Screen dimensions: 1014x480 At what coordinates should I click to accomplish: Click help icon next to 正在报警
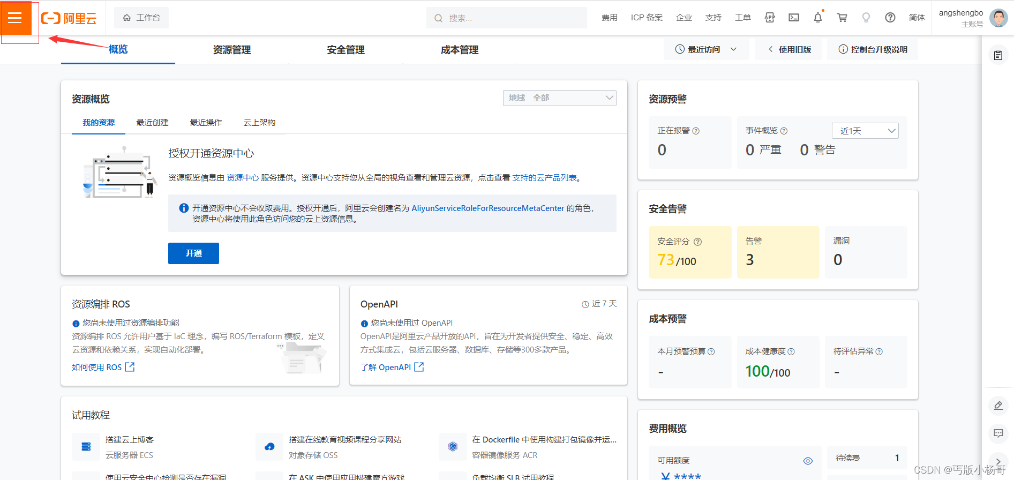(696, 131)
